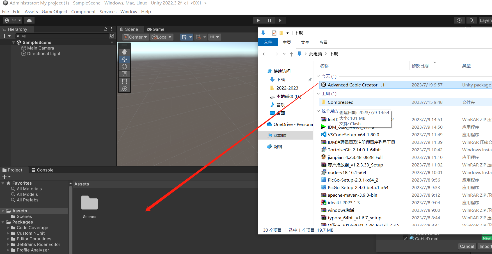Select the Rect tool in Scene toolbar

124,81
